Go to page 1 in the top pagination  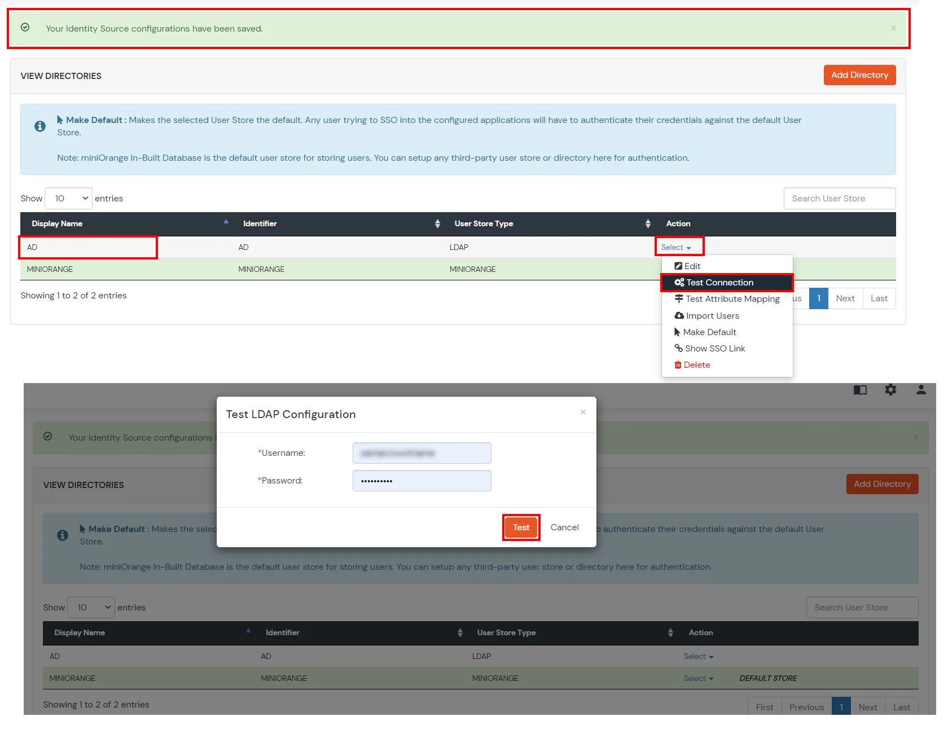pos(819,298)
